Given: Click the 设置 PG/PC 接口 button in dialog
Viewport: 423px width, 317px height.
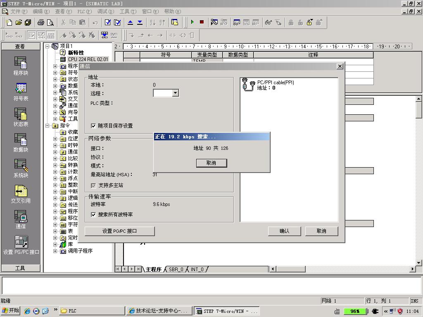Looking at the screenshot, I should coord(119,231).
